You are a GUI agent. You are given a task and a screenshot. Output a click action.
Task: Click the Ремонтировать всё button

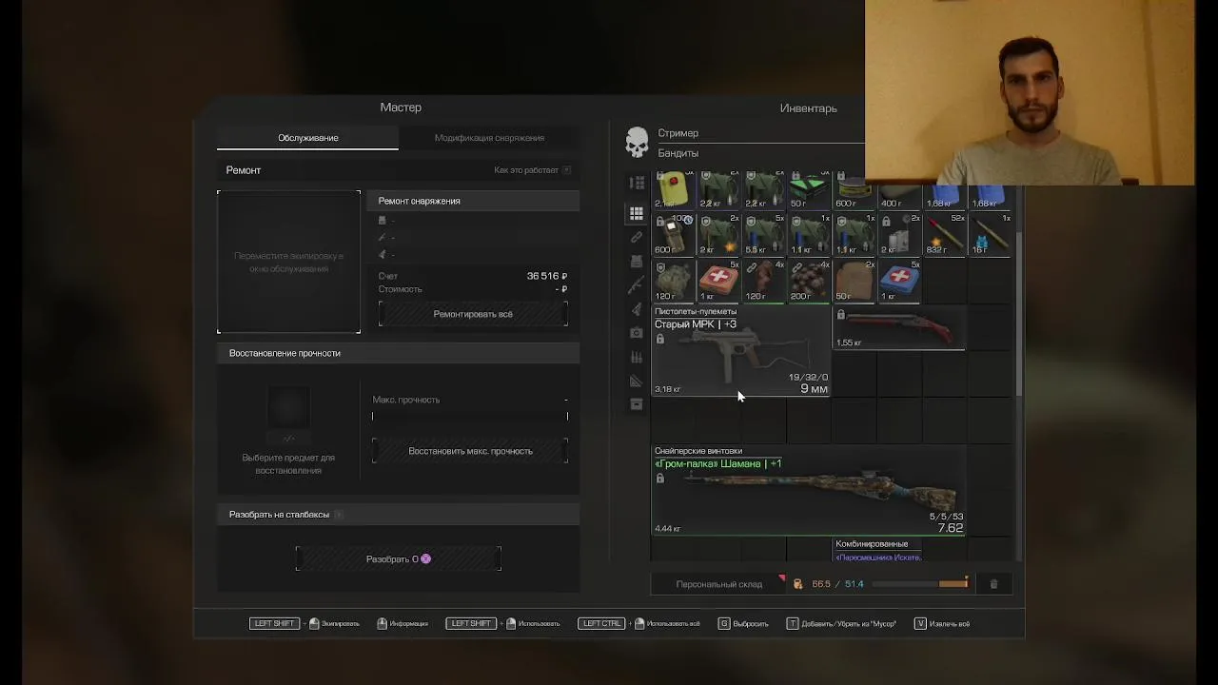[473, 314]
